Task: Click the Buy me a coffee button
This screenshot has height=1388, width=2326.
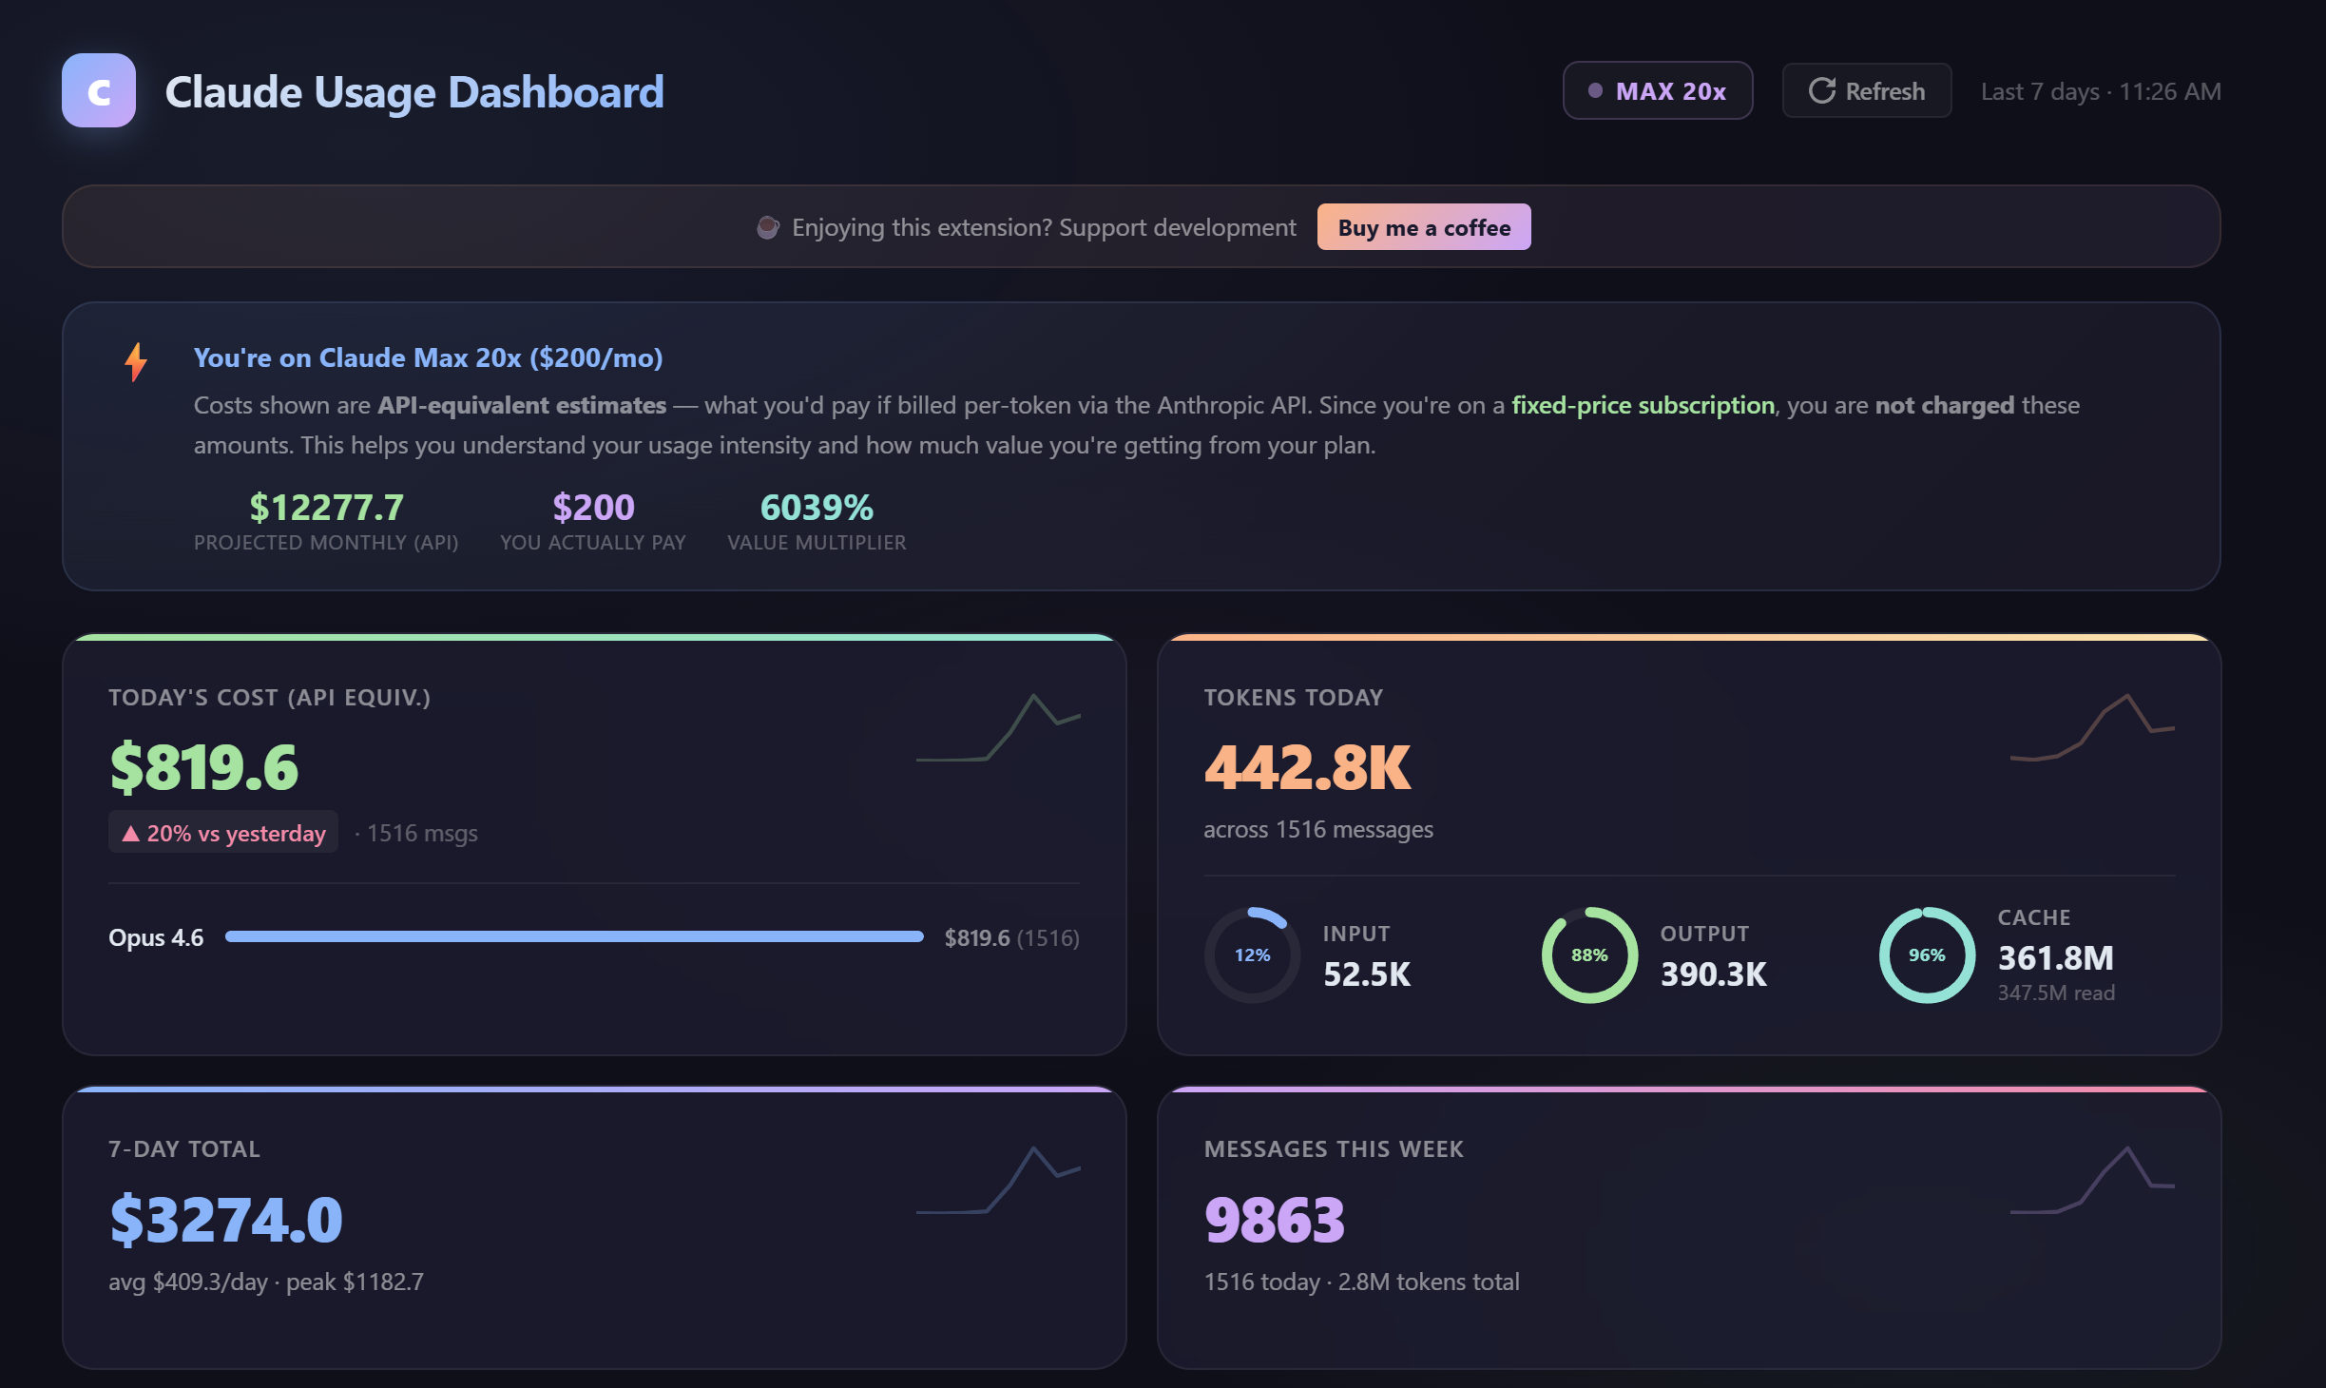Action: click(x=1423, y=227)
